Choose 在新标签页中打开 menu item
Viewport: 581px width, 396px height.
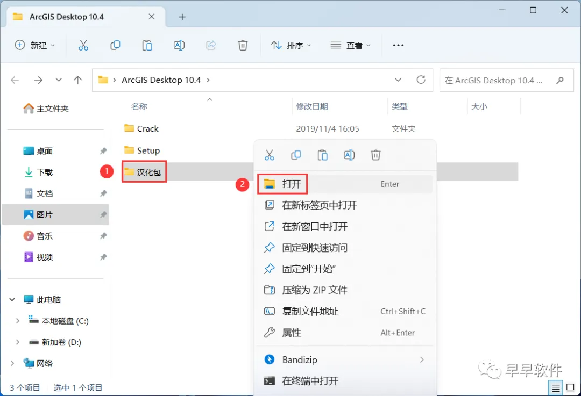[x=345, y=205]
